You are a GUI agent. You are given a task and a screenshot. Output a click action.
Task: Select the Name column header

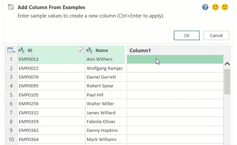pyautogui.click(x=102, y=50)
